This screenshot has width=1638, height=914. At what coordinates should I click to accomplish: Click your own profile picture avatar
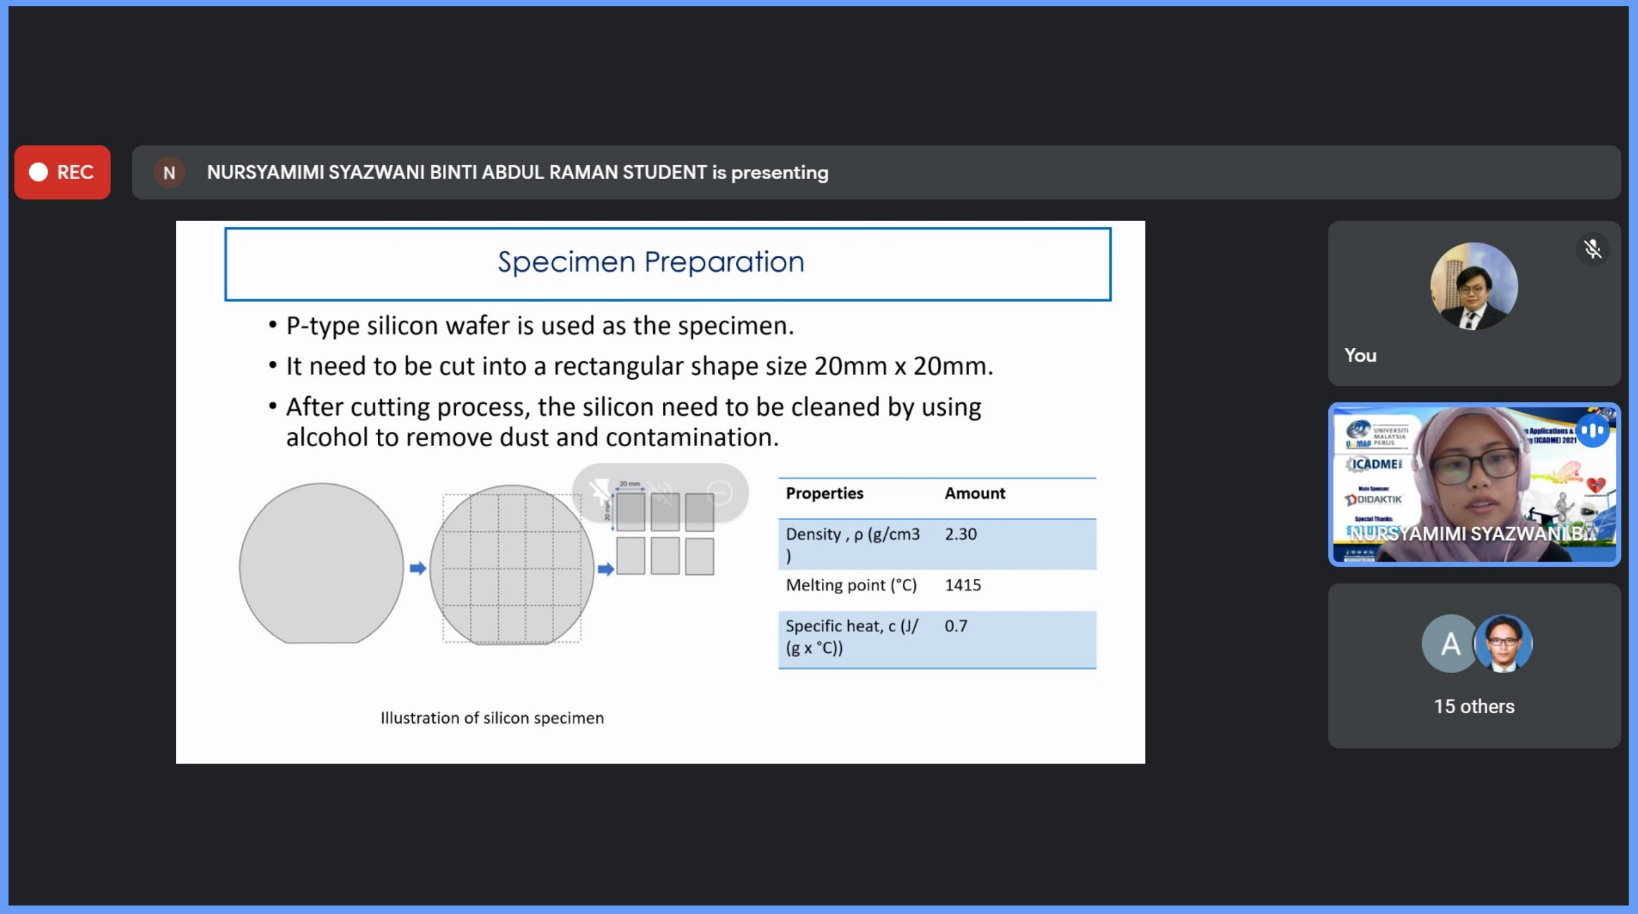[x=1473, y=286]
